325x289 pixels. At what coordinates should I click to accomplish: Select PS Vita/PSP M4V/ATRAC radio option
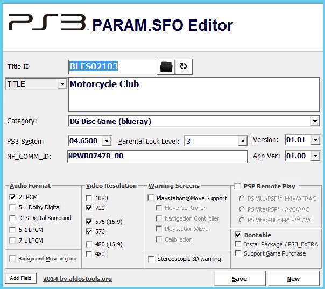click(242, 199)
